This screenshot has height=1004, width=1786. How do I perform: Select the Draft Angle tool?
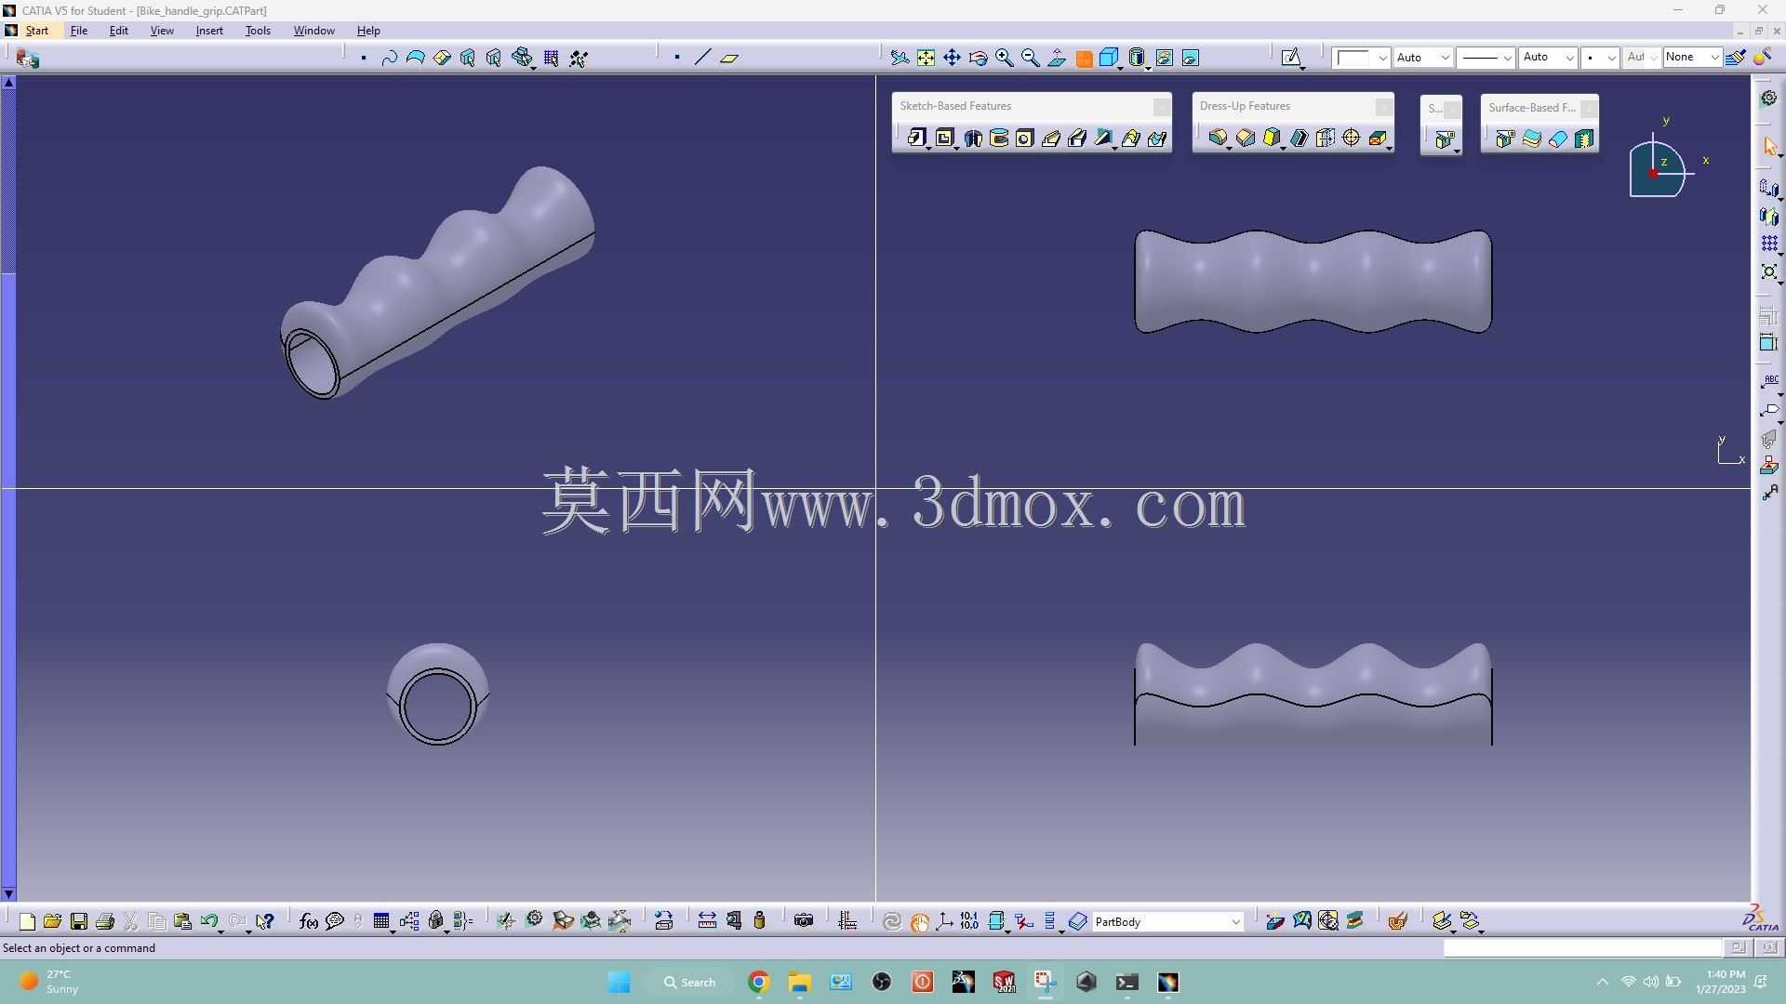(1273, 139)
